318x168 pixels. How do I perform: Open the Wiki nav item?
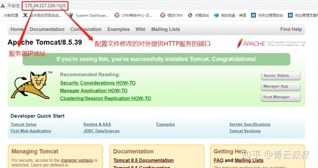[x=140, y=30]
